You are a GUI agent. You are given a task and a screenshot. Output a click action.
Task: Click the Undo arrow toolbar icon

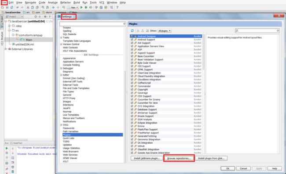click(x=18, y=7)
